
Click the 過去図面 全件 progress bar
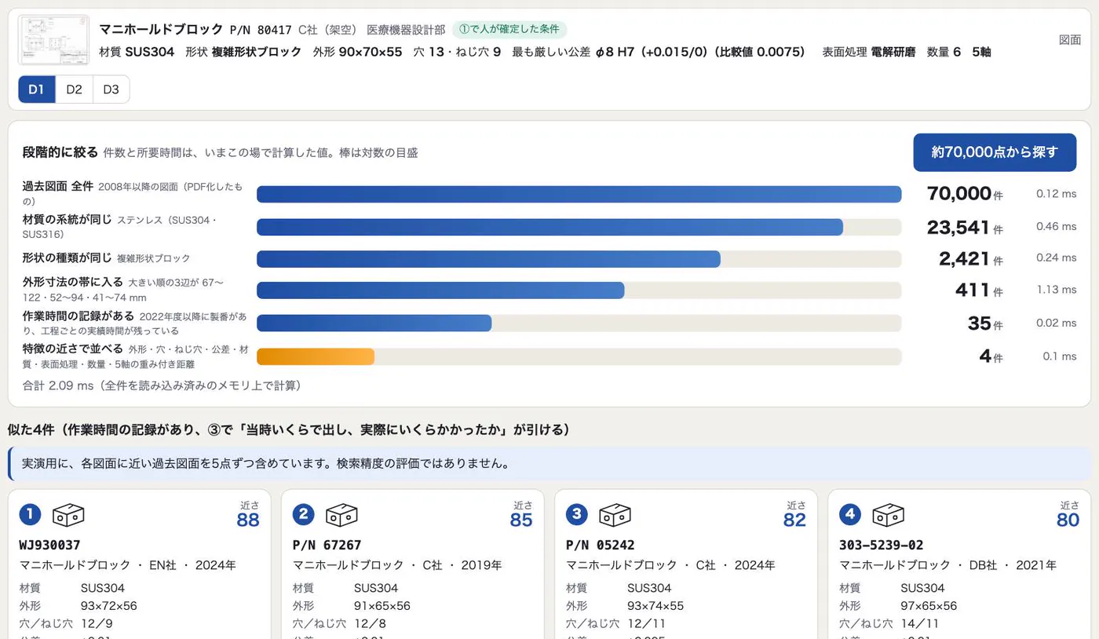579,194
